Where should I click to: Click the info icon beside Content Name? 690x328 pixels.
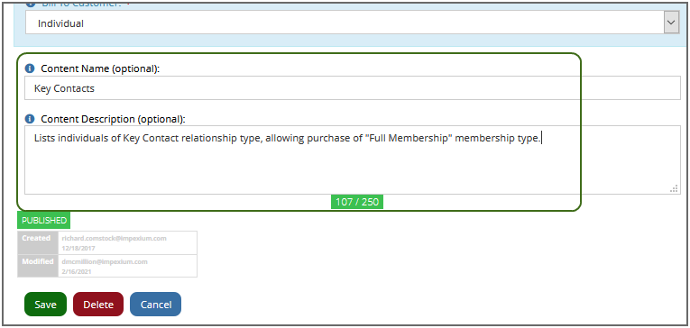30,68
